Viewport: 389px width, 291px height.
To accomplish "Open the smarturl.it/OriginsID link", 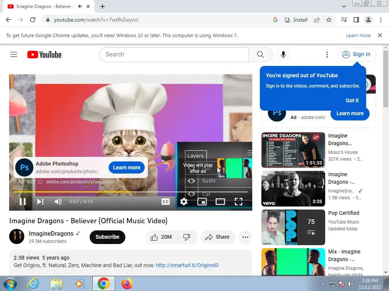I will [x=187, y=266].
